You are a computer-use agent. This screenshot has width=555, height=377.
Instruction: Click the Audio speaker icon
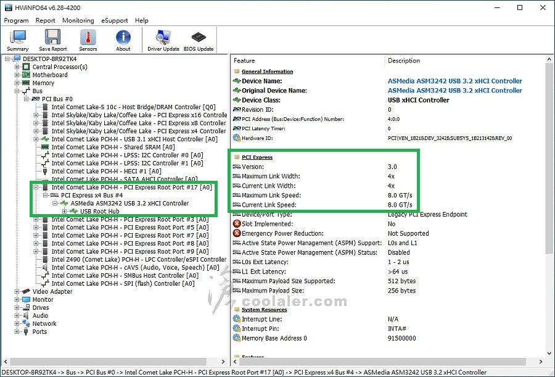pos(25,315)
